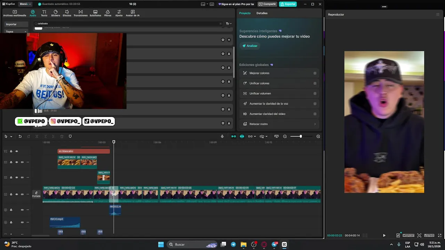Hide the text track with eye icon
Screen dimensions: 445x250
pos(16,151)
